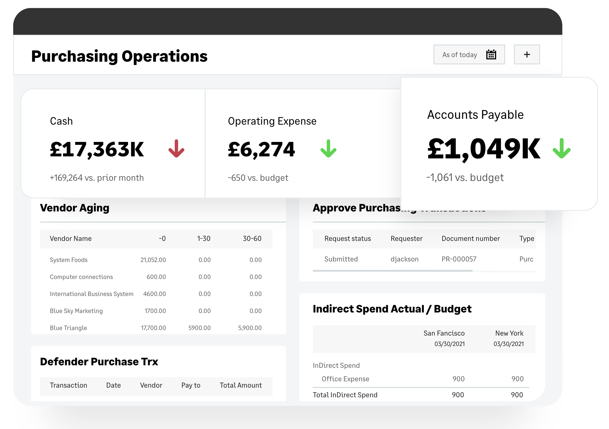
Task: Sort by the 1-30 aging column header
Action: coord(204,239)
